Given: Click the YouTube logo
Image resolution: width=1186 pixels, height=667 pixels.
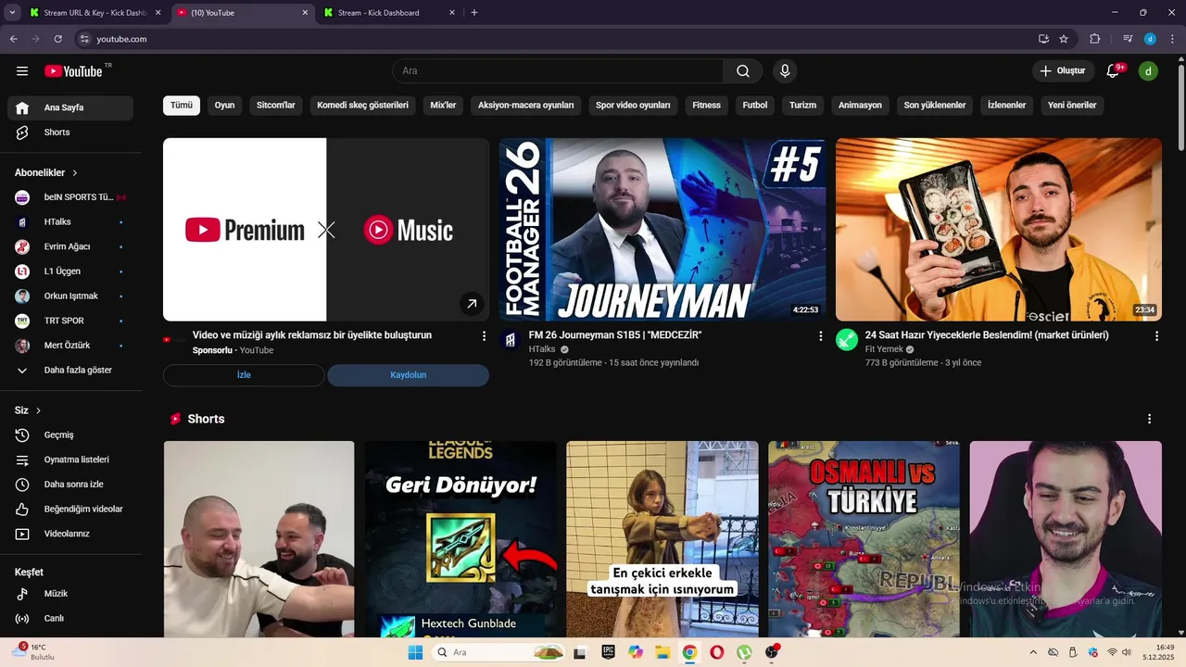Looking at the screenshot, I should (x=73, y=71).
